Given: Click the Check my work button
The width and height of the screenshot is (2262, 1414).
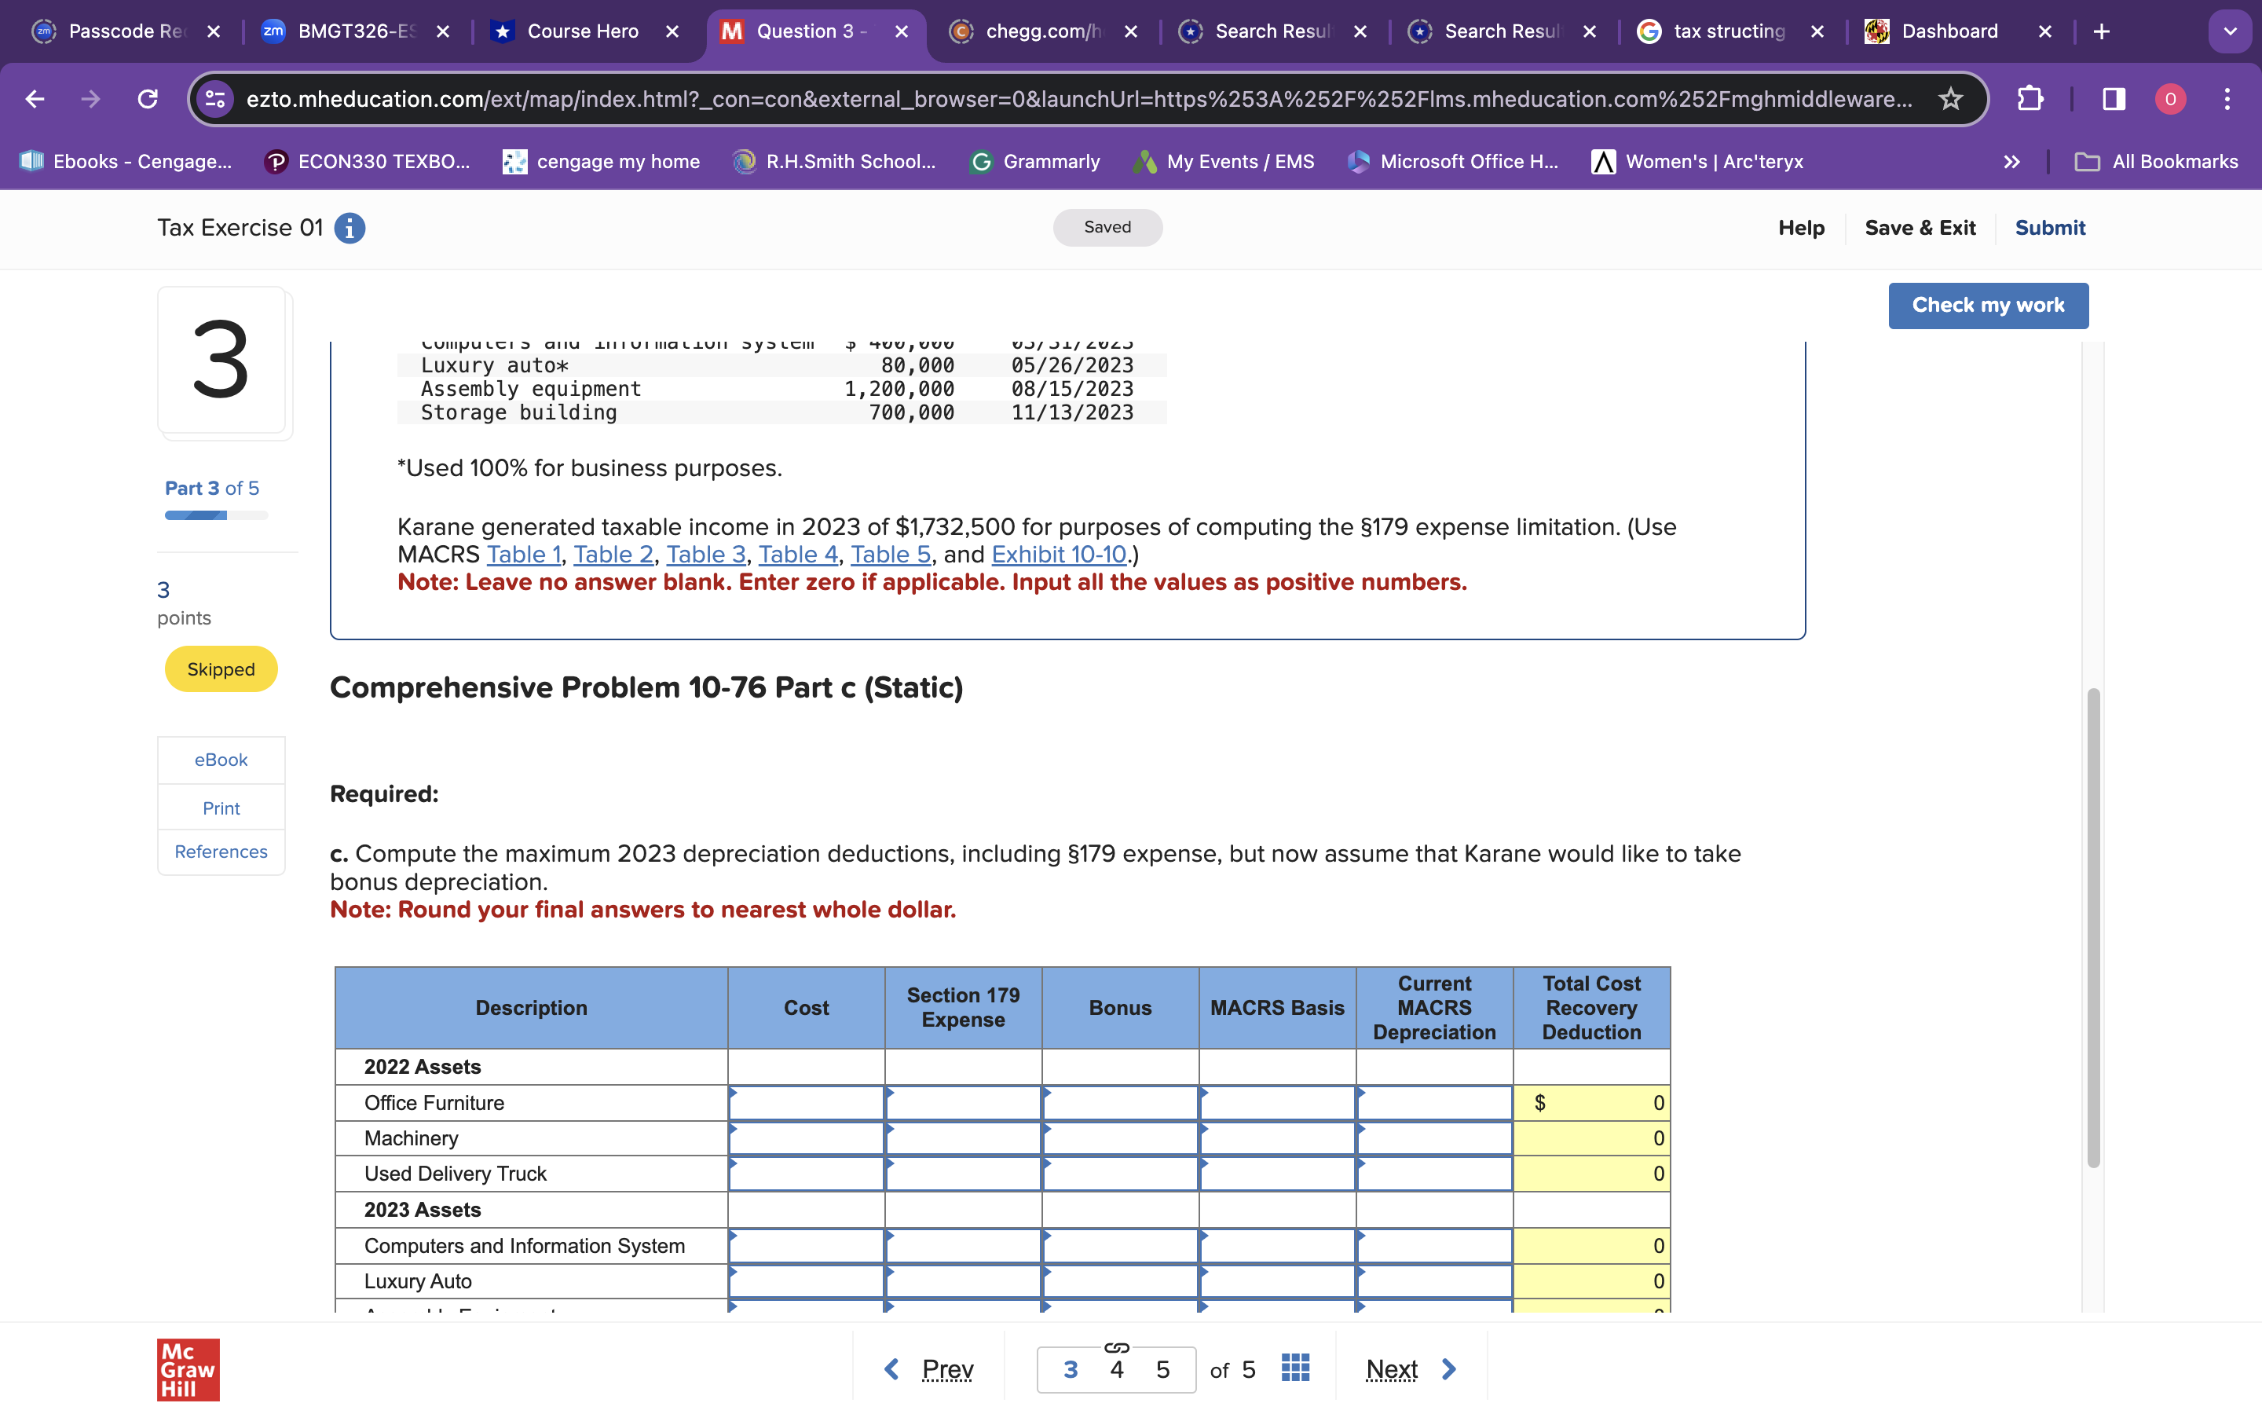Looking at the screenshot, I should coord(1988,305).
